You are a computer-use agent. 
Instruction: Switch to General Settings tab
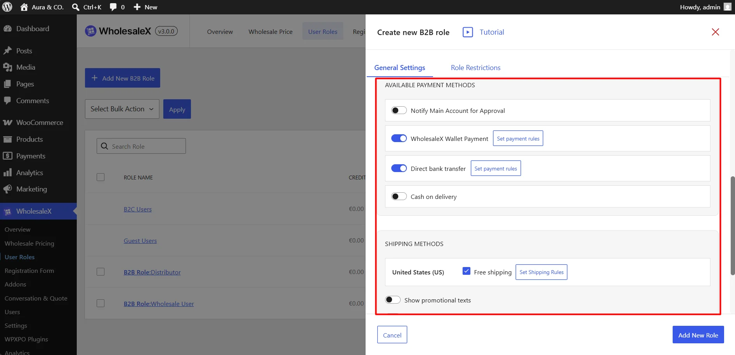(x=400, y=68)
